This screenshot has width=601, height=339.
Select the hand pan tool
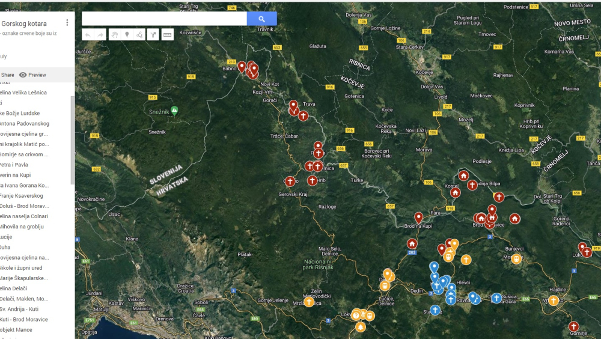coord(114,35)
